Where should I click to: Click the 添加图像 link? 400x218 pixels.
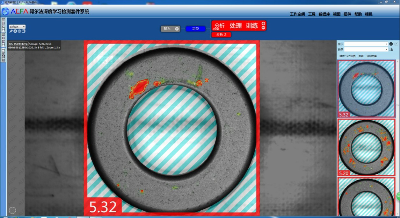click(x=371, y=56)
